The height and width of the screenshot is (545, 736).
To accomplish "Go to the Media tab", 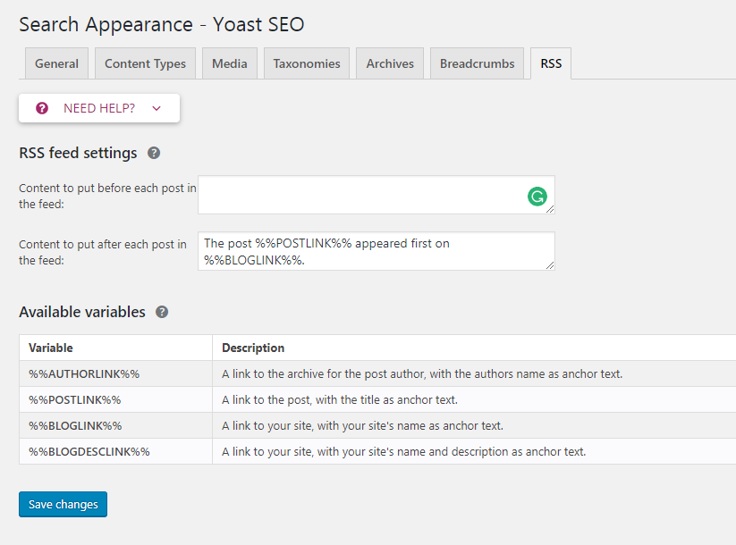I will coord(230,63).
